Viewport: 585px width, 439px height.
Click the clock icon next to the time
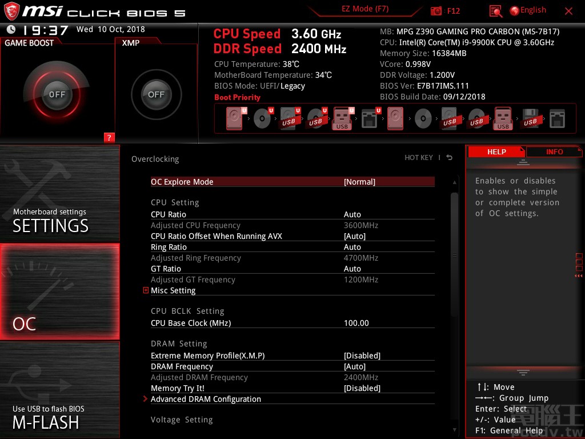point(11,29)
